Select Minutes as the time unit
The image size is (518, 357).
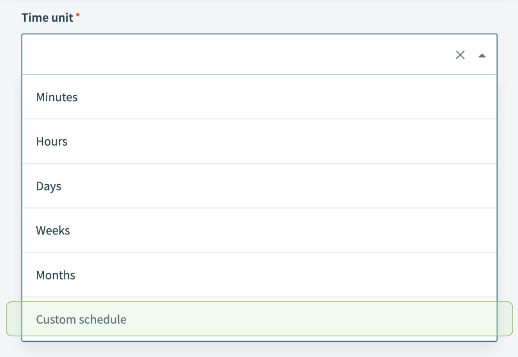57,97
